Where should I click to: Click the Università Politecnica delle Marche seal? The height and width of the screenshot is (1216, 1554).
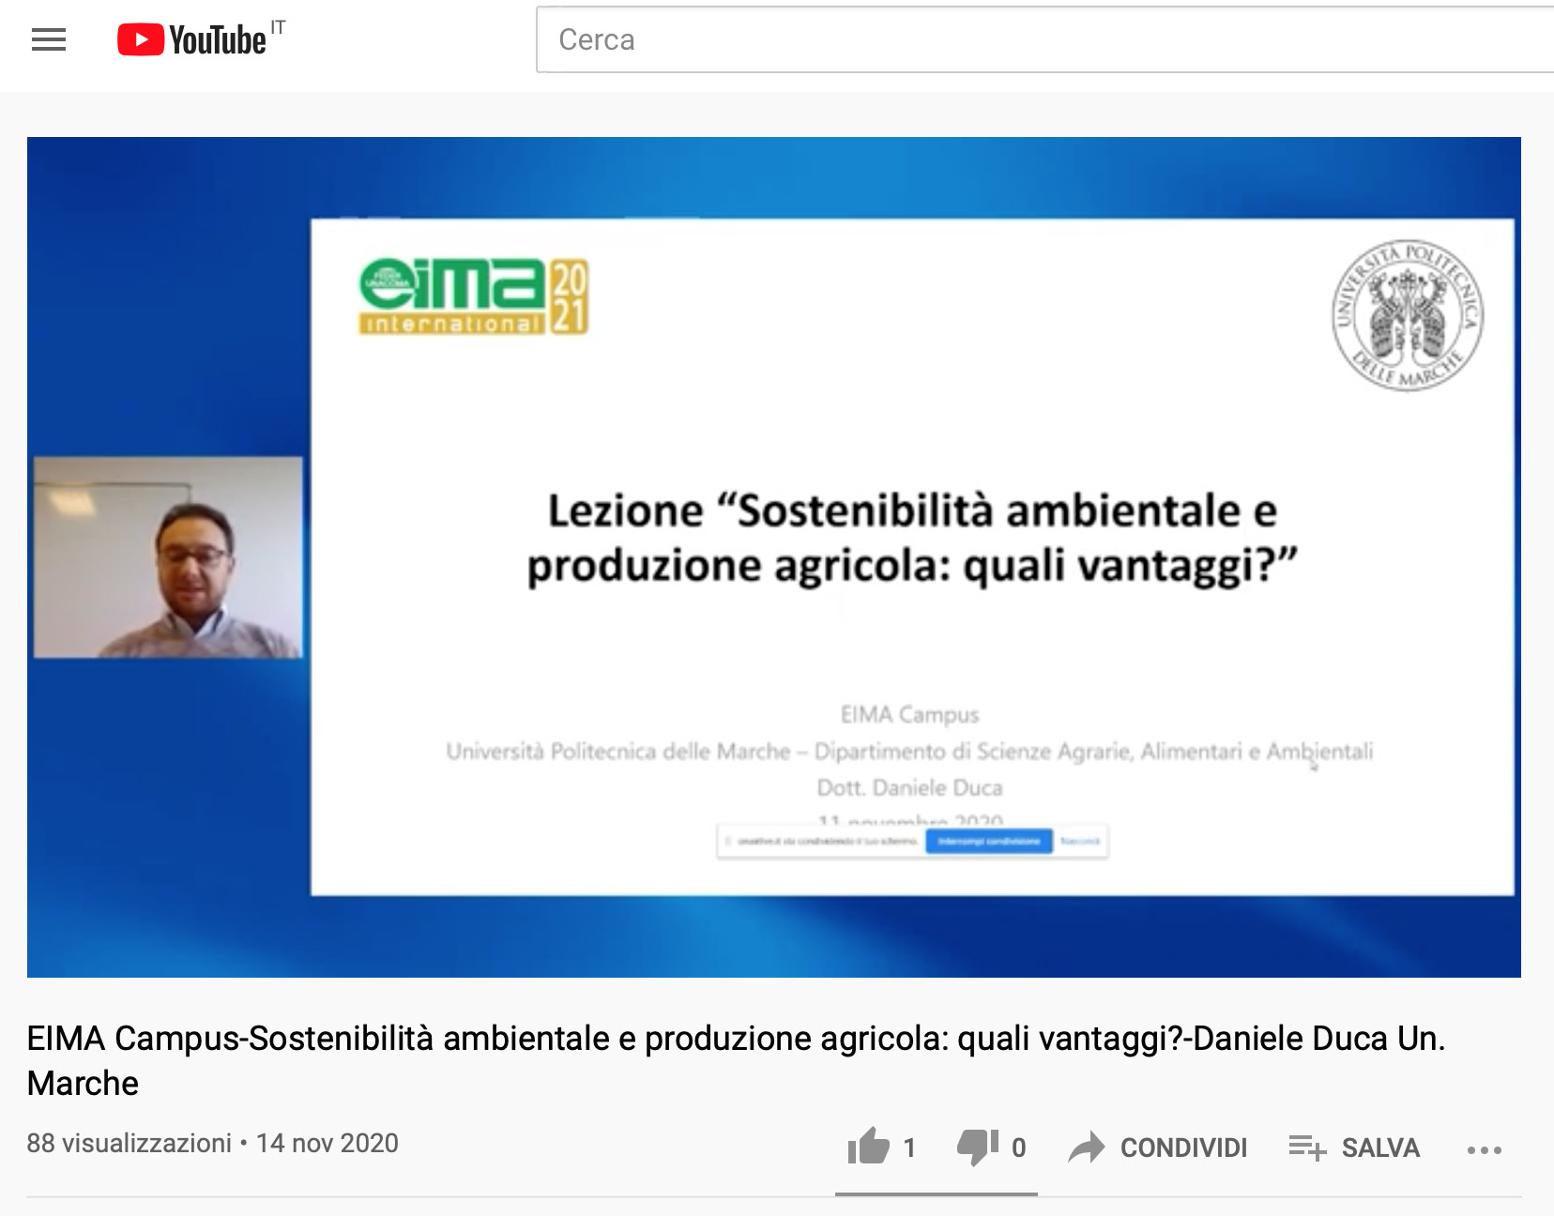pyautogui.click(x=1408, y=315)
